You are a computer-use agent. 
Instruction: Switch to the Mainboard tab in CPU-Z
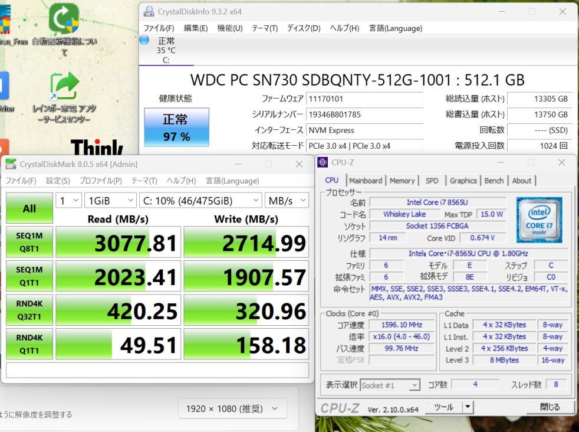click(x=365, y=181)
